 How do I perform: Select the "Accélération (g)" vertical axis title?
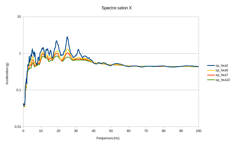(7, 72)
